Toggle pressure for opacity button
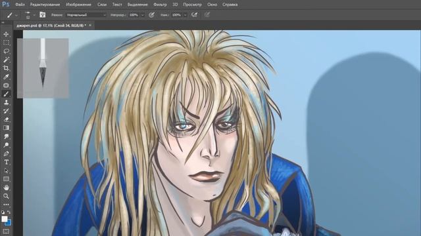This screenshot has width=421, height=236. pos(151,15)
